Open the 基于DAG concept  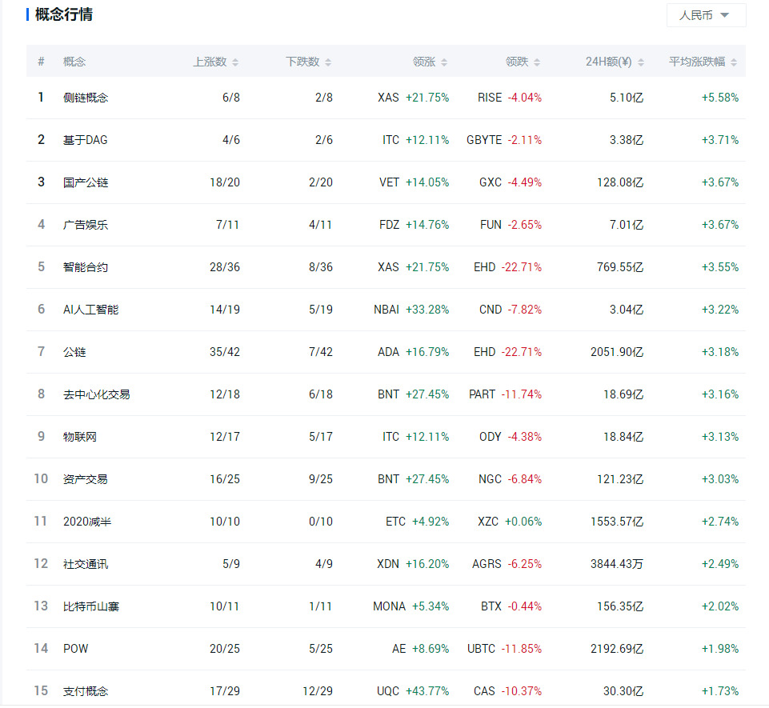click(86, 140)
